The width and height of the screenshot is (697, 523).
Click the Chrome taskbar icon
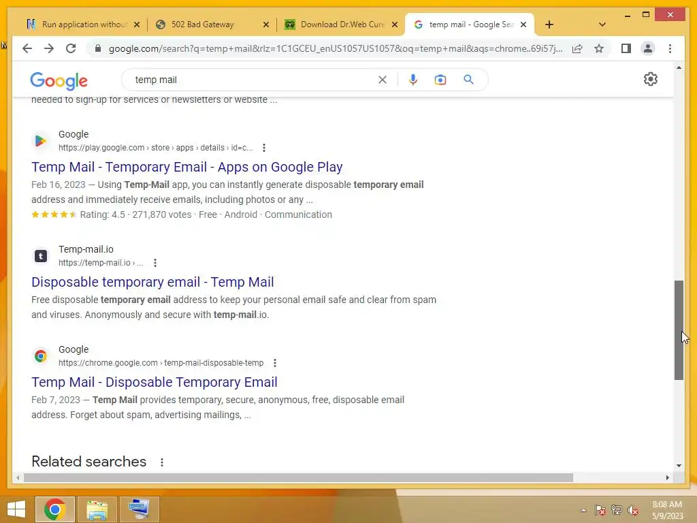coord(55,509)
